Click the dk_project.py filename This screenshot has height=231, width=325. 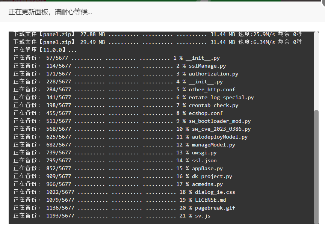pos(212,176)
